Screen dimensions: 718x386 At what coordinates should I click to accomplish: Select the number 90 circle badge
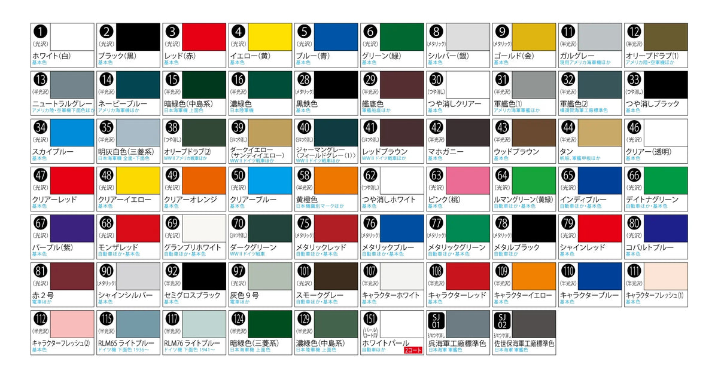[107, 271]
